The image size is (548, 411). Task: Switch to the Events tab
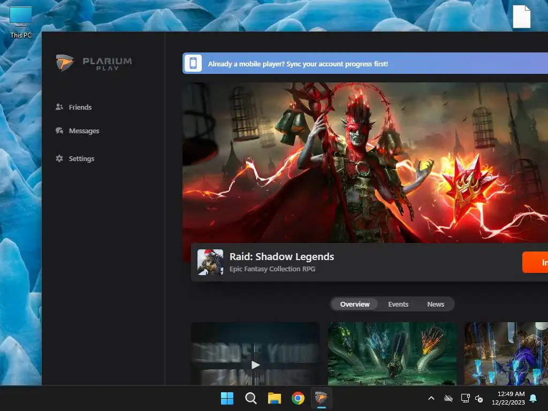tap(398, 305)
